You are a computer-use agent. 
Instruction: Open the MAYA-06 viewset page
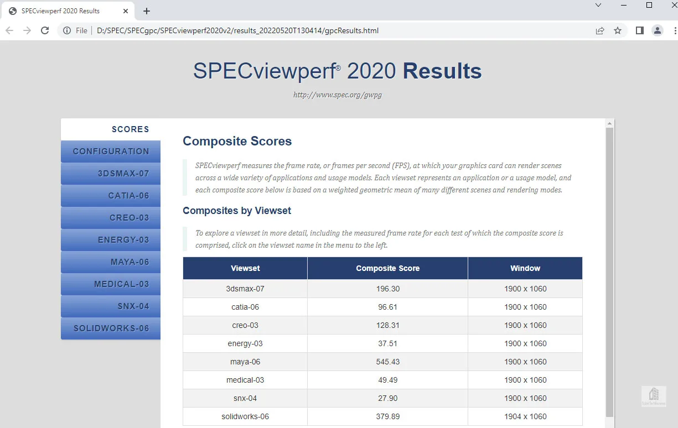[111, 262]
